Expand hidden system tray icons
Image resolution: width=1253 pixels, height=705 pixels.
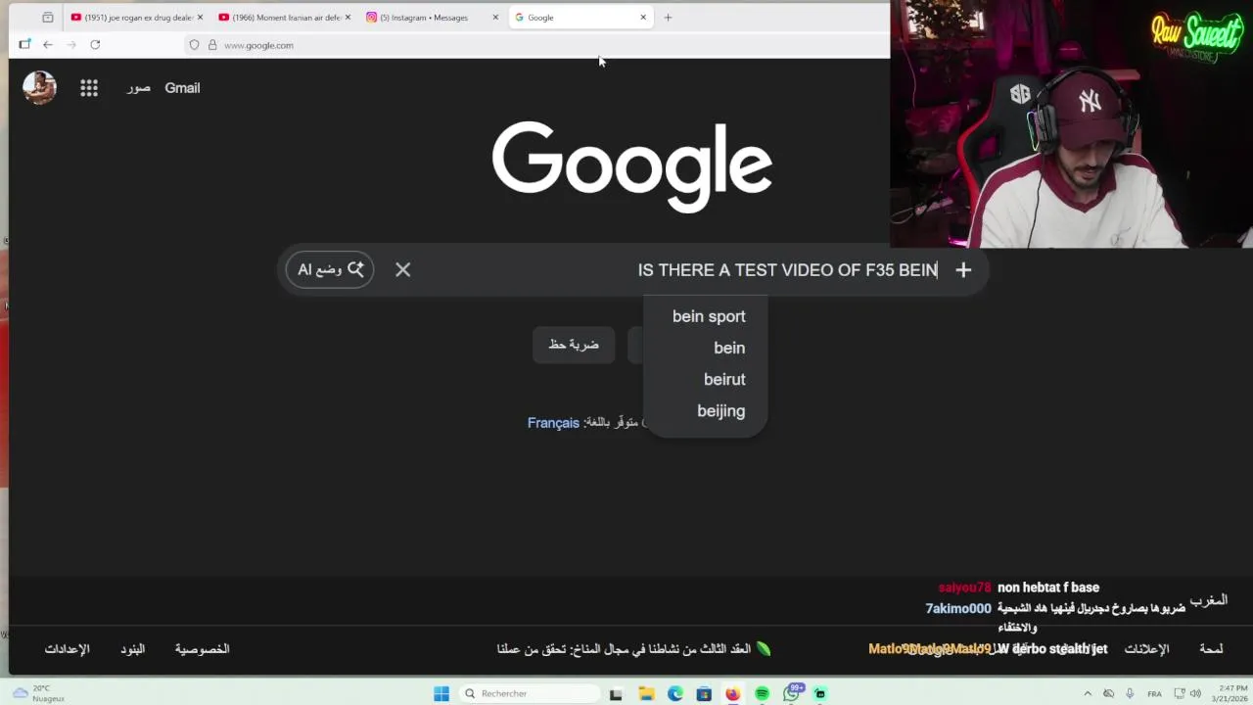click(1087, 693)
